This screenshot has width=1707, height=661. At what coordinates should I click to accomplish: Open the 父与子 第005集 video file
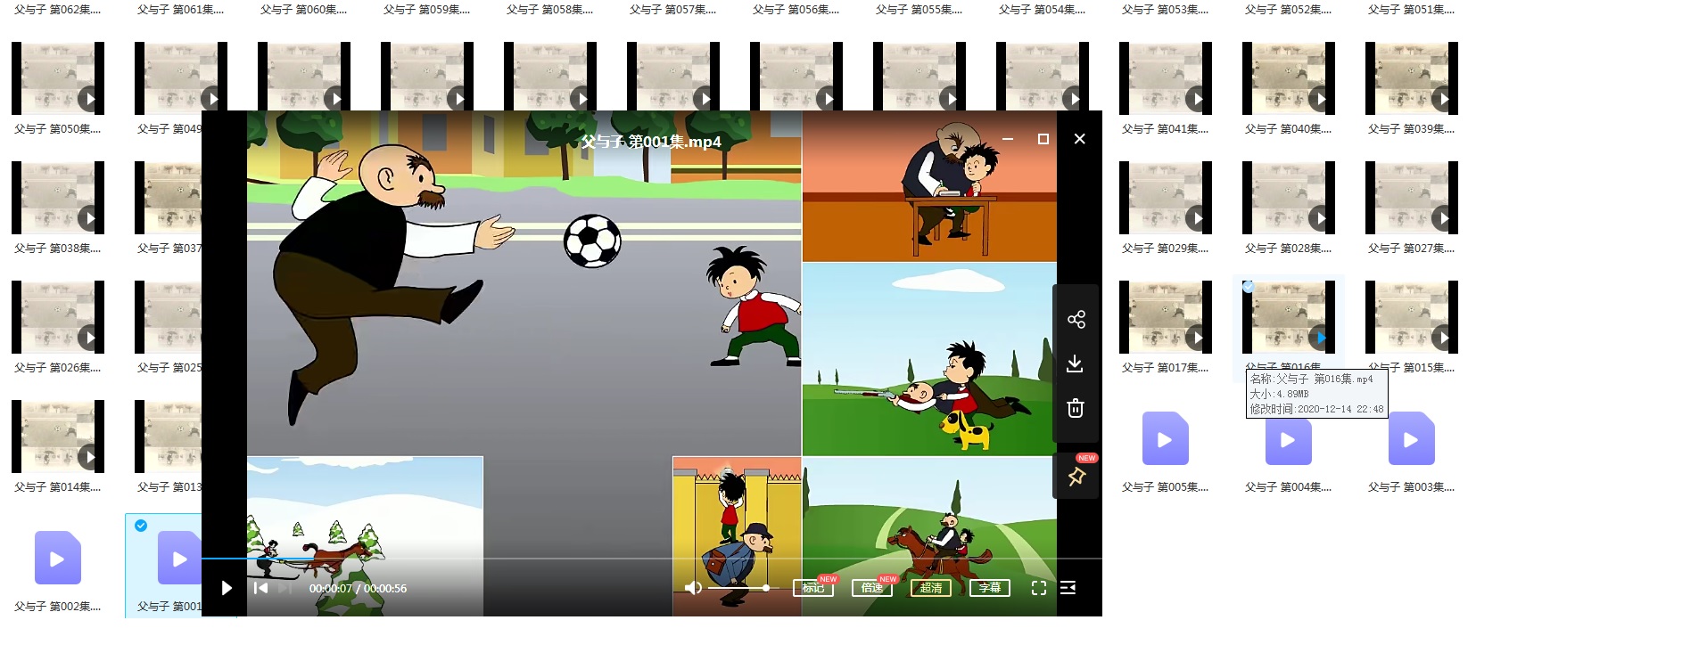coord(1165,439)
